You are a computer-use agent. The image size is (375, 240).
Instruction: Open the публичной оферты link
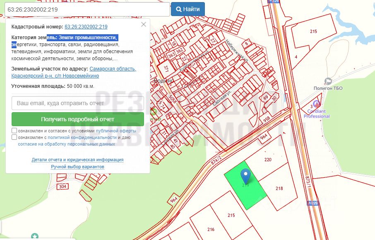coord(116,131)
